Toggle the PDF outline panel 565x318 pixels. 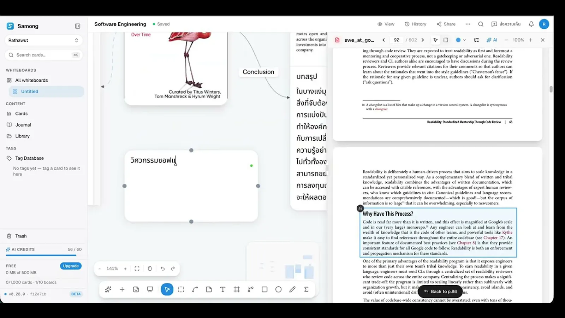[x=476, y=40]
